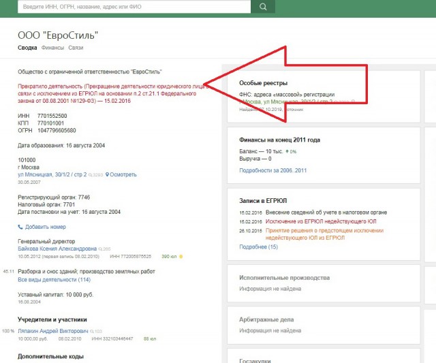
Task: Open Подробнее (15) EGRUL records link
Action: [x=258, y=247]
